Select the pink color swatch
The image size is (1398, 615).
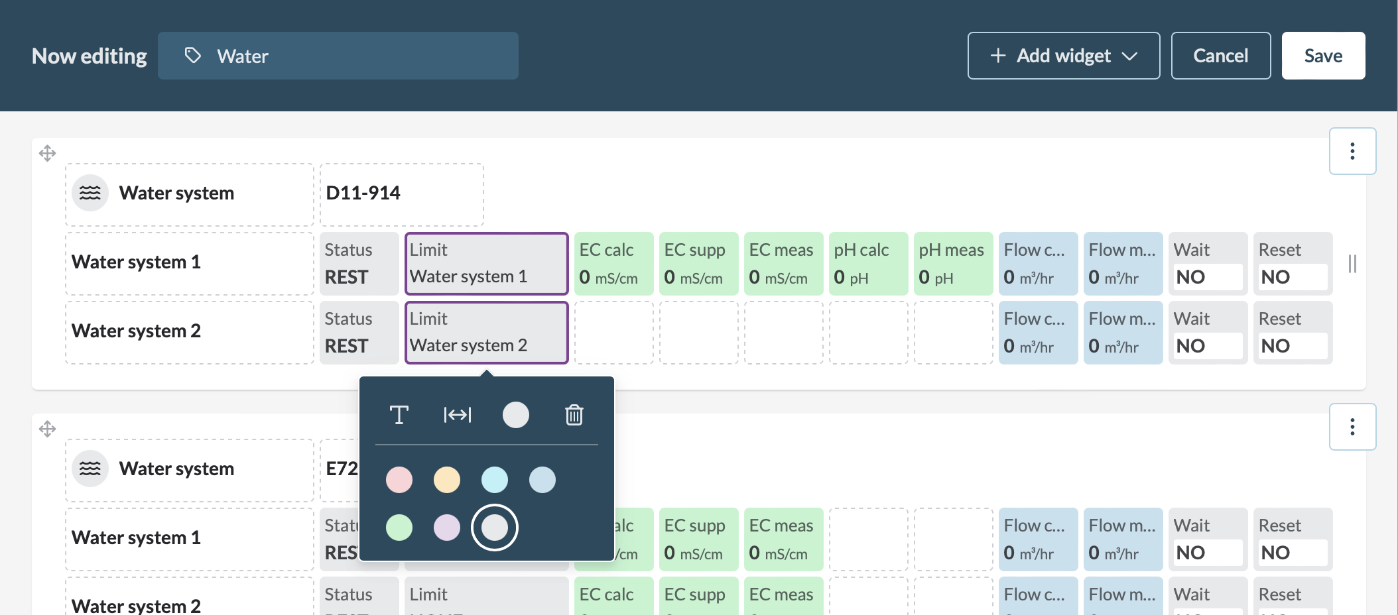click(399, 480)
